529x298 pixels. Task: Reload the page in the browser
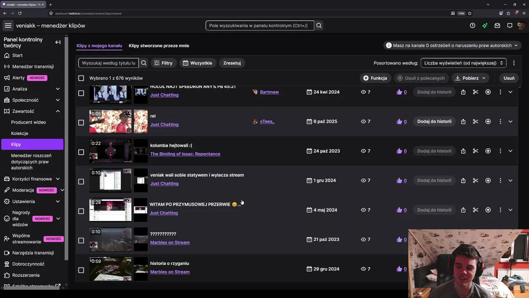click(x=20, y=13)
